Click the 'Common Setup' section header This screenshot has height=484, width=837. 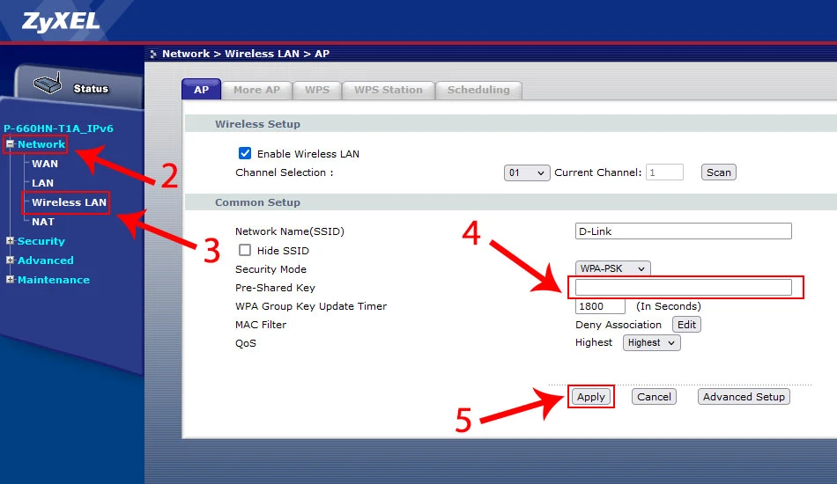[x=257, y=202]
